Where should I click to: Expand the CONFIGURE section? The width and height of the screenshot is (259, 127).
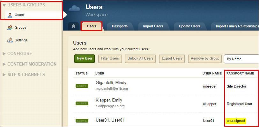coord(18,53)
